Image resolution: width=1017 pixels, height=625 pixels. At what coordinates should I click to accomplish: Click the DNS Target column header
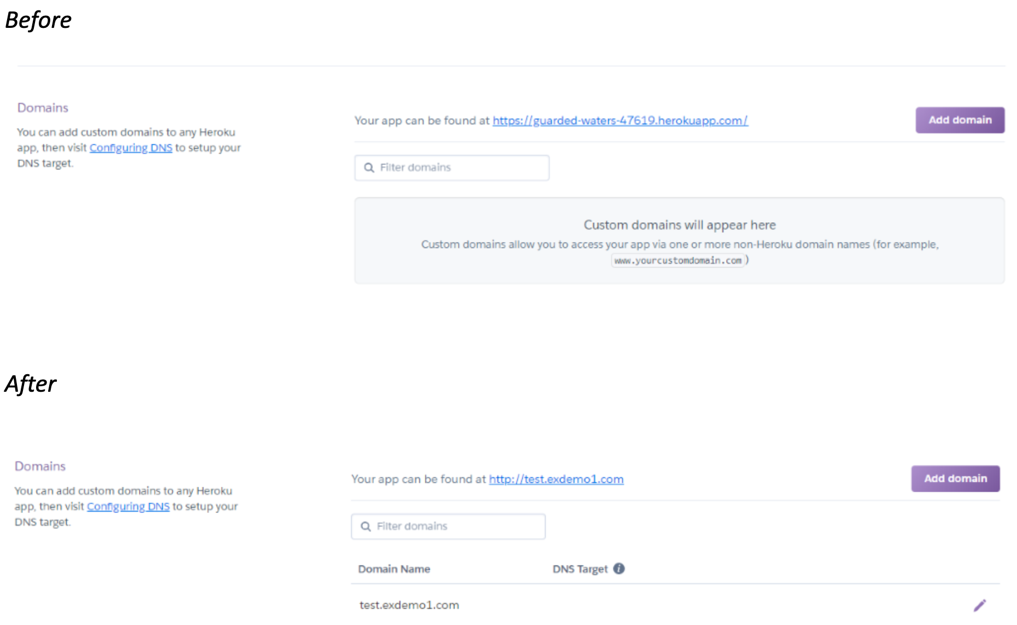pos(580,569)
